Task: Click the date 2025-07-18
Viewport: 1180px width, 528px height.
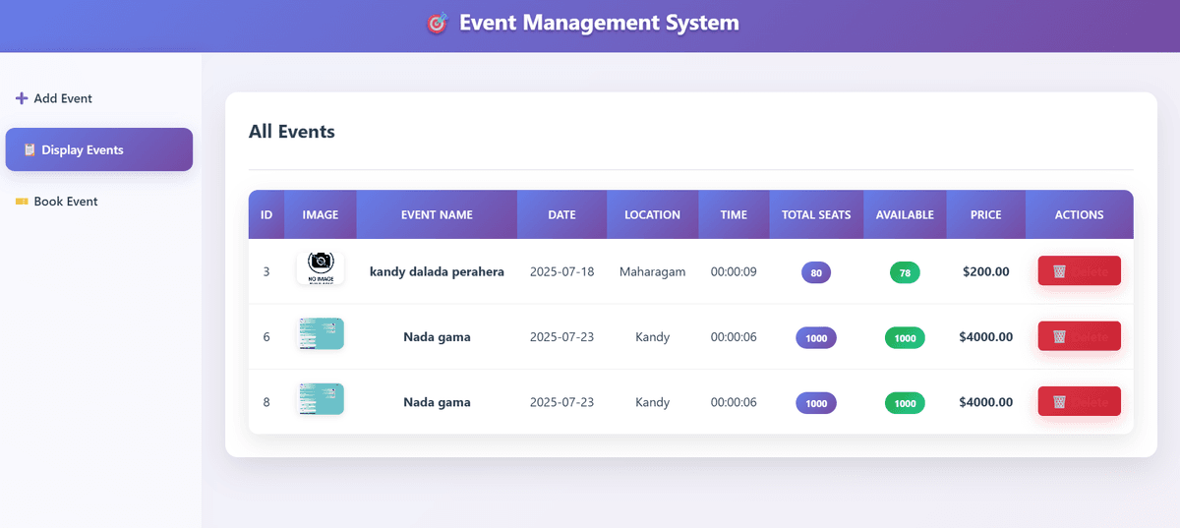Action: [x=562, y=271]
